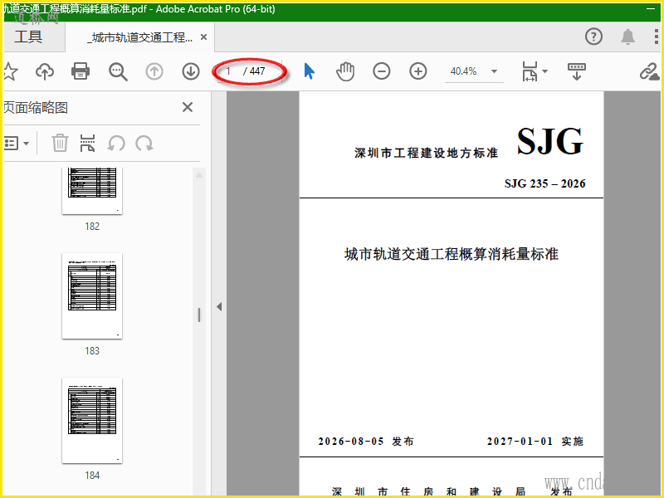Click the thumbnail panel splitter grip handle
The image size is (664, 498).
(x=199, y=315)
